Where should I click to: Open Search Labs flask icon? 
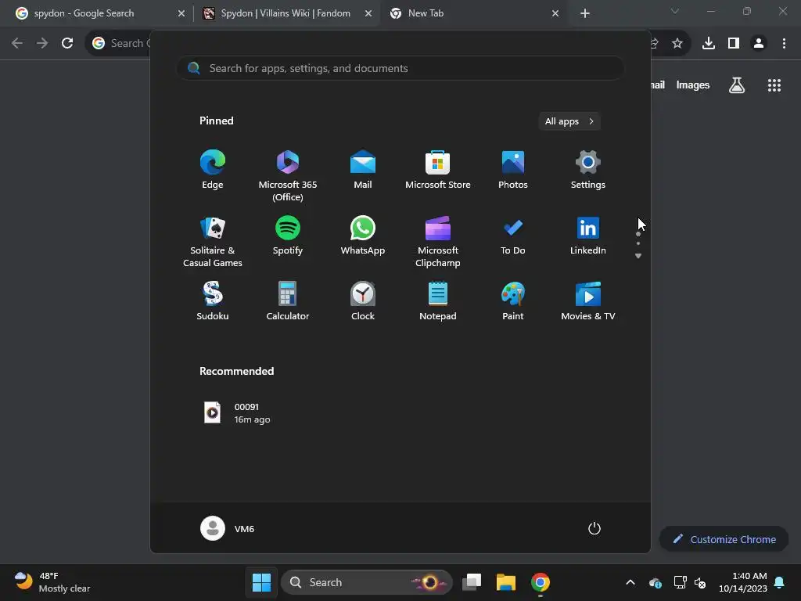[x=737, y=85]
